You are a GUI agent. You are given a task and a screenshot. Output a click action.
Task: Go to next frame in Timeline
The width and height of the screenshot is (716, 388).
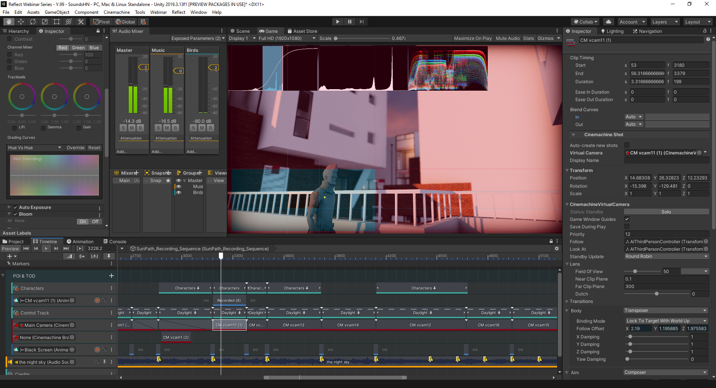point(56,248)
